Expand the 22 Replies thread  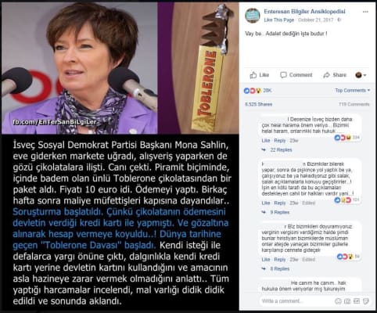[x=281, y=150]
